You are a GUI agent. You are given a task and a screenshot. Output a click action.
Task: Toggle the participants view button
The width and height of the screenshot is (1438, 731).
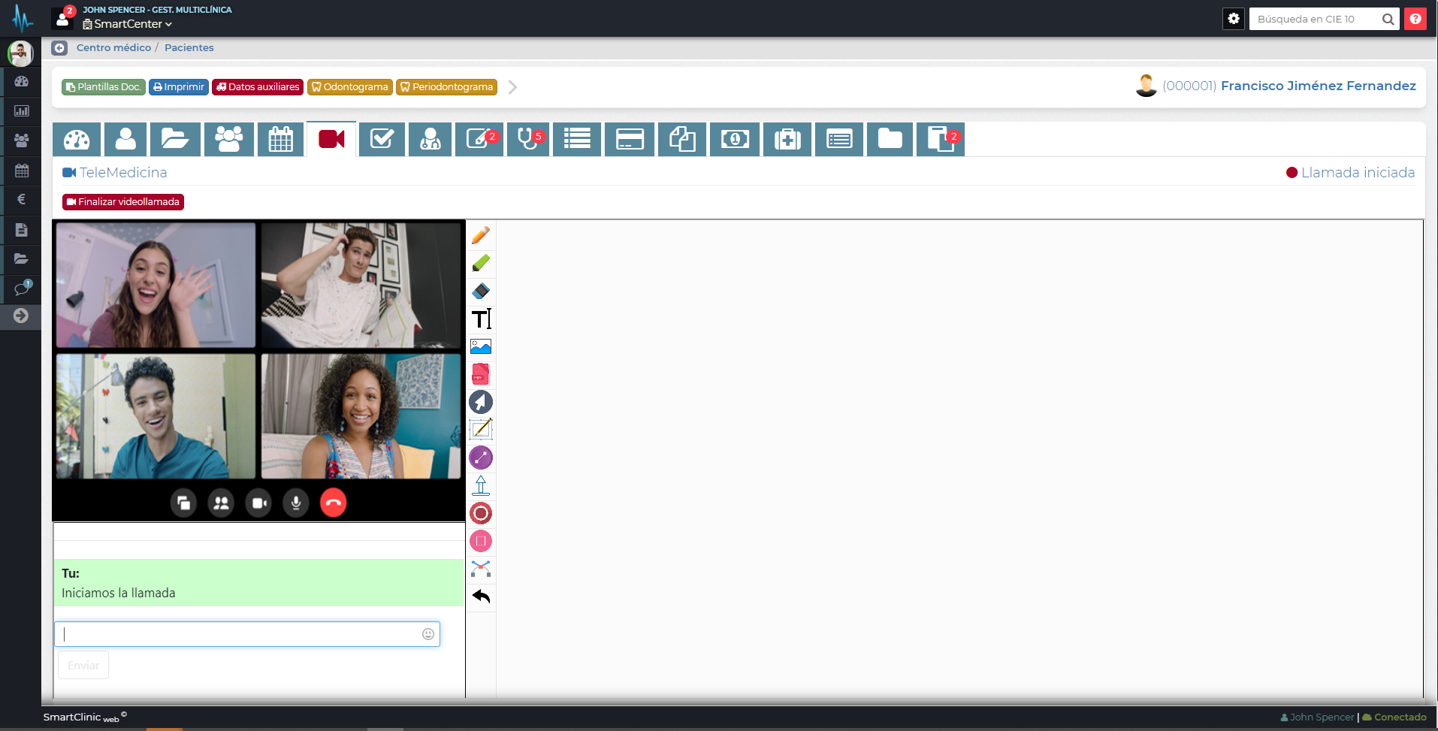[x=221, y=503]
